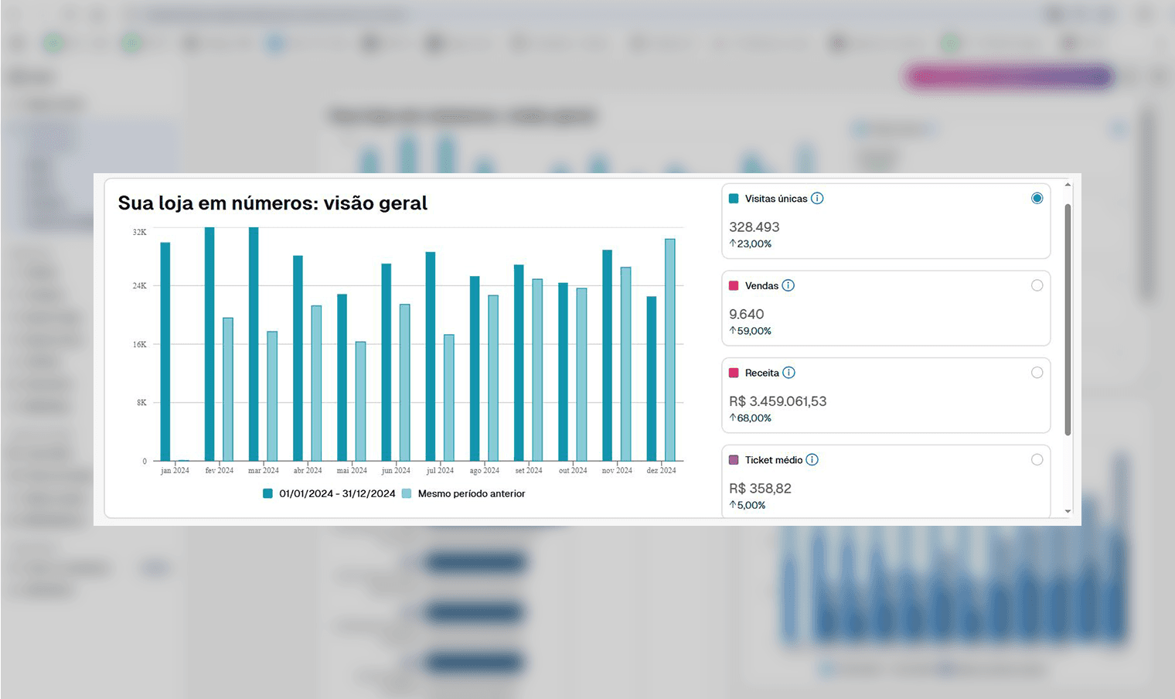Click the jan 2024 dark bar
The height and width of the screenshot is (699, 1175).
(165, 352)
